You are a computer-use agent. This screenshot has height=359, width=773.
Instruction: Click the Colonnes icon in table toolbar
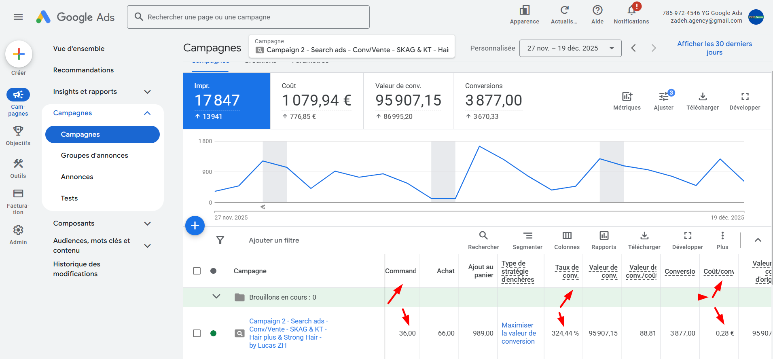point(567,236)
